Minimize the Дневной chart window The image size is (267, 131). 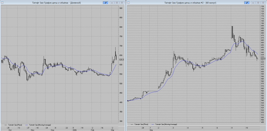pos(112,3)
